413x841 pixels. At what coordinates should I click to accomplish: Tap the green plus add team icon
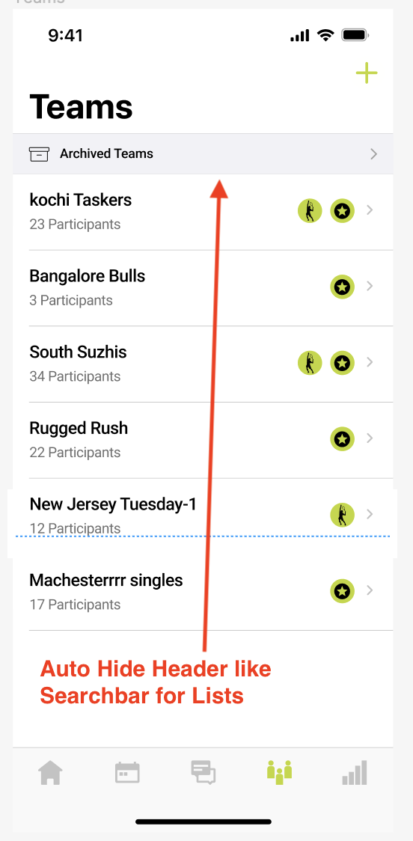click(x=367, y=73)
